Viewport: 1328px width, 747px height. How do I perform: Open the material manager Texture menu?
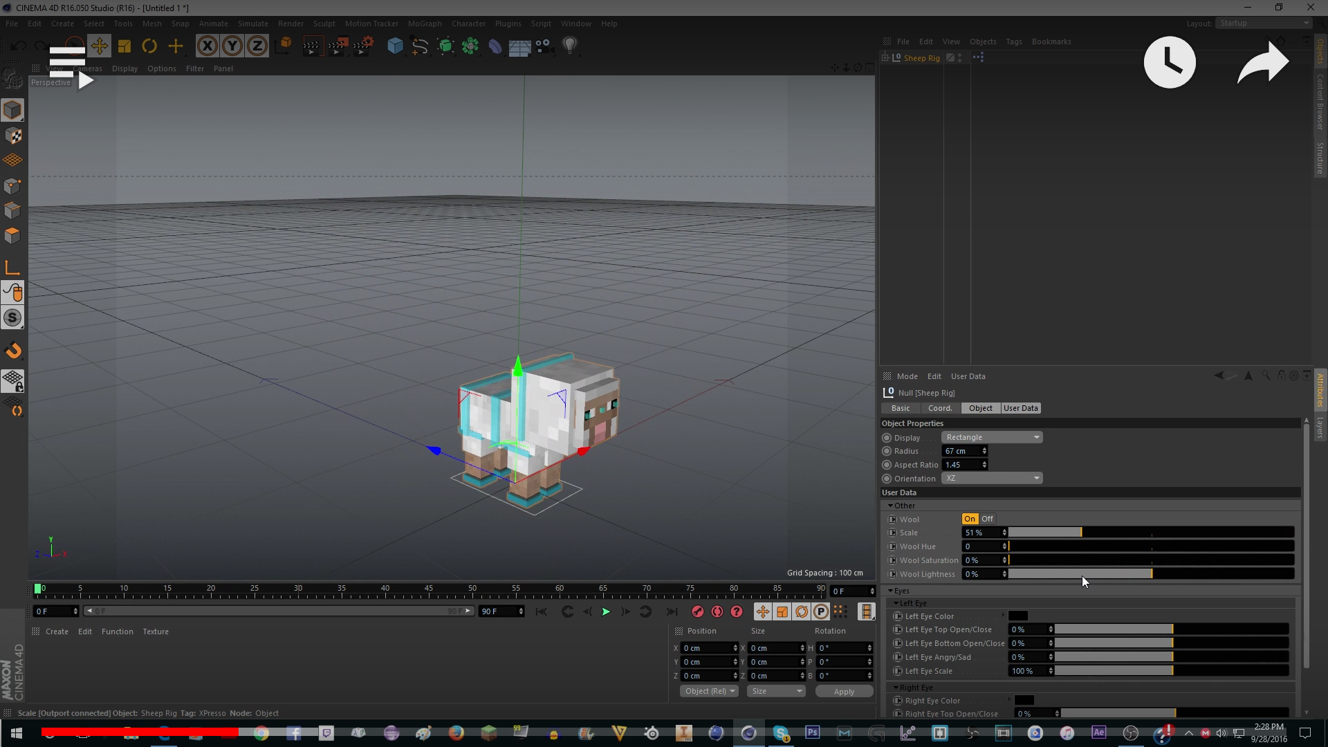pyautogui.click(x=156, y=631)
